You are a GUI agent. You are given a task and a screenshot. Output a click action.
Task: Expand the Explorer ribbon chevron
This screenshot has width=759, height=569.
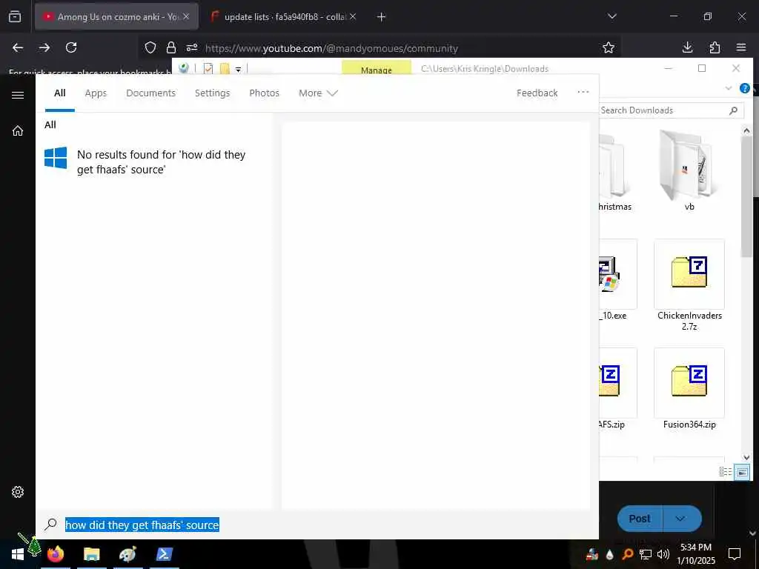[729, 89]
